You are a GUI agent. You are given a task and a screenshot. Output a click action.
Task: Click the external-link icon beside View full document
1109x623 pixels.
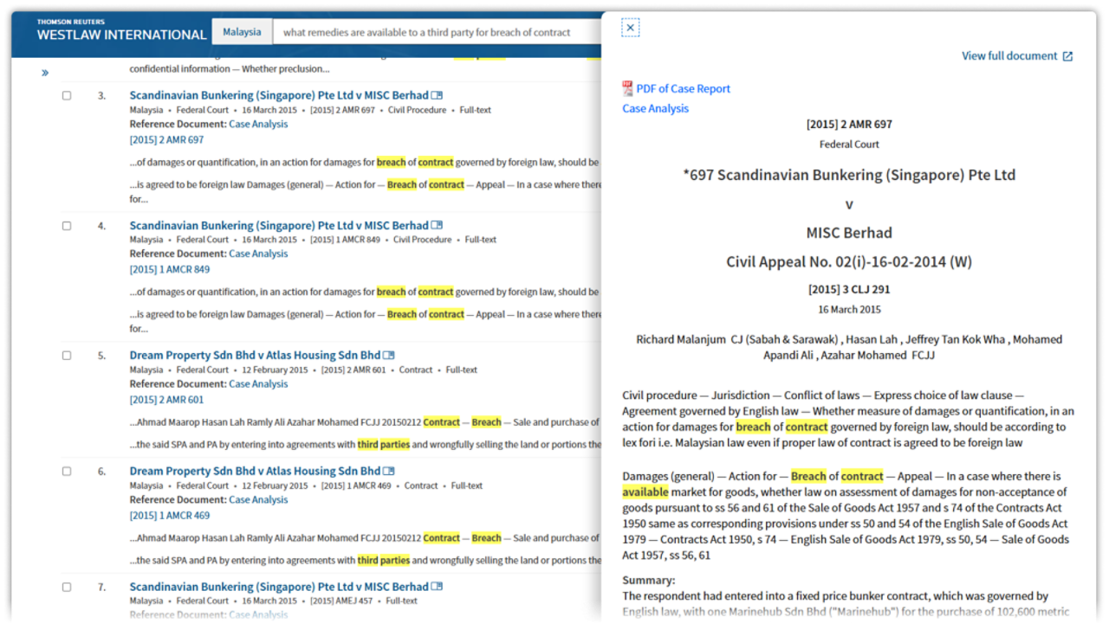coord(1067,56)
